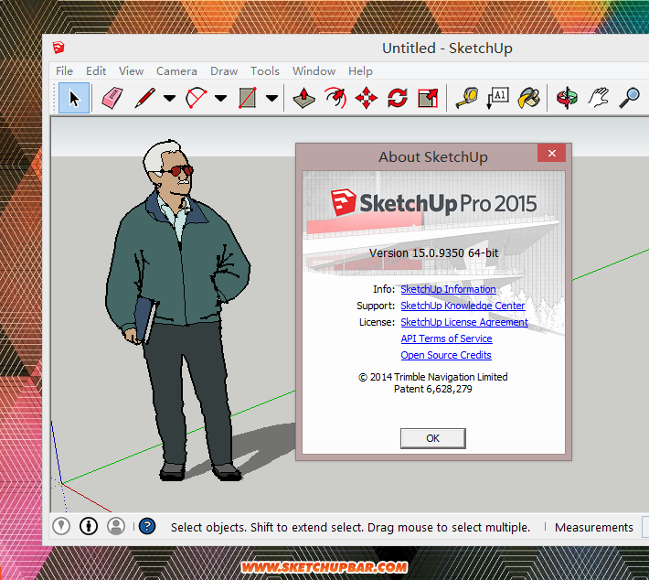Open the SketchUp Knowledge Center link
Image resolution: width=649 pixels, height=580 pixels.
pos(463,306)
